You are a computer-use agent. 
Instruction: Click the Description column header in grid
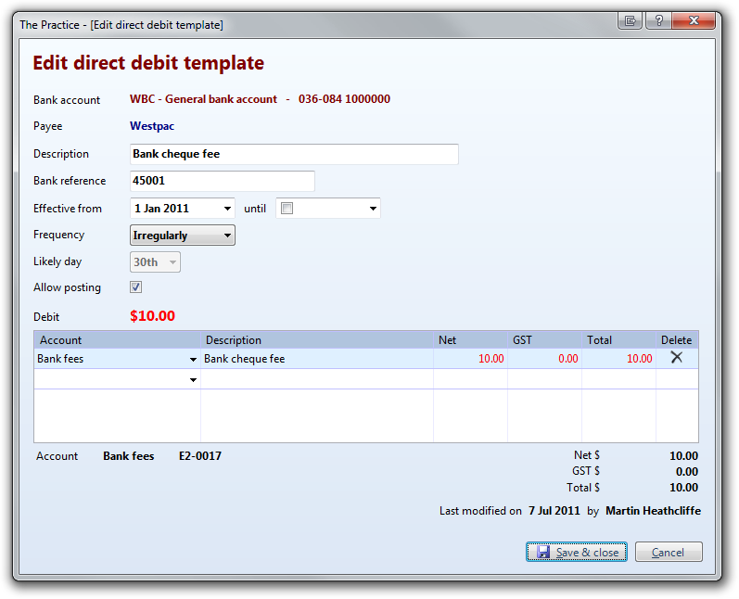click(x=317, y=339)
